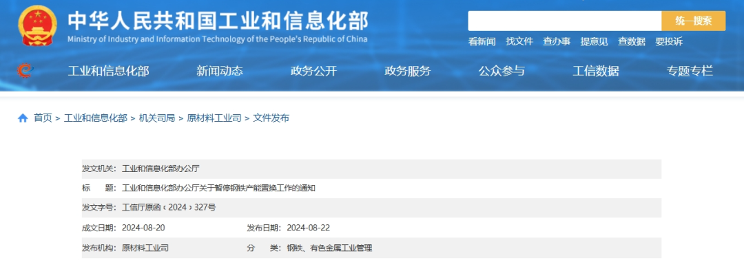
Task: Open the 新闻动态 navigation menu
Action: [220, 71]
